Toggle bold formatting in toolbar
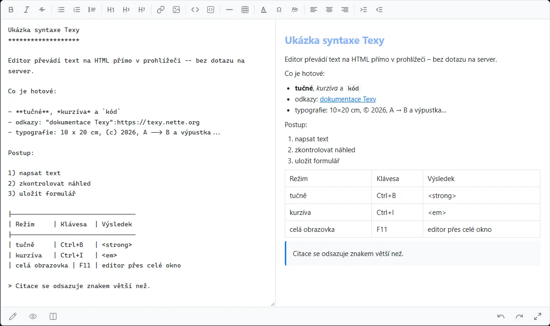 click(x=11, y=10)
